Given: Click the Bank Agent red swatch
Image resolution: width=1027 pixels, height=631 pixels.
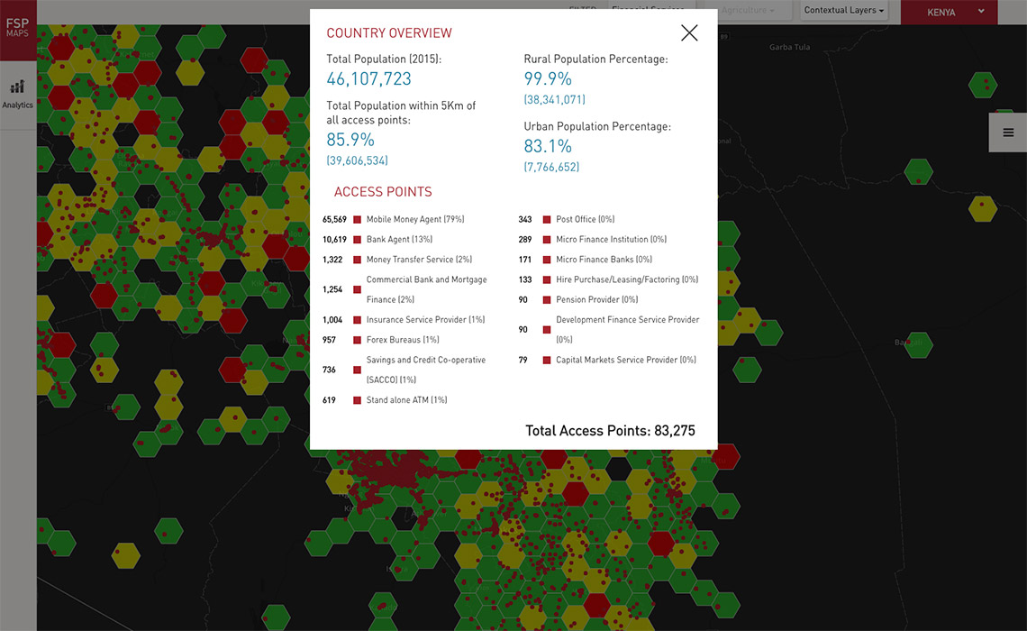Looking at the screenshot, I should click(x=357, y=240).
